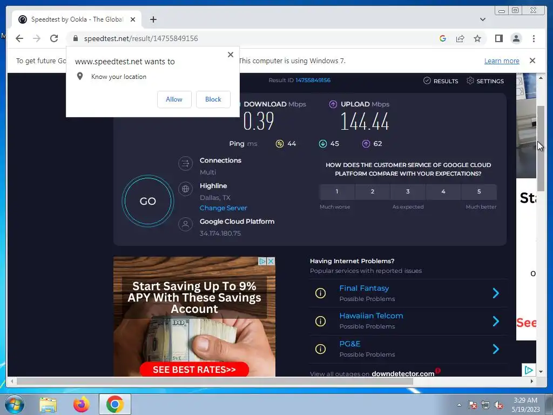Click Change Server link
This screenshot has width=553, height=415.
click(223, 208)
